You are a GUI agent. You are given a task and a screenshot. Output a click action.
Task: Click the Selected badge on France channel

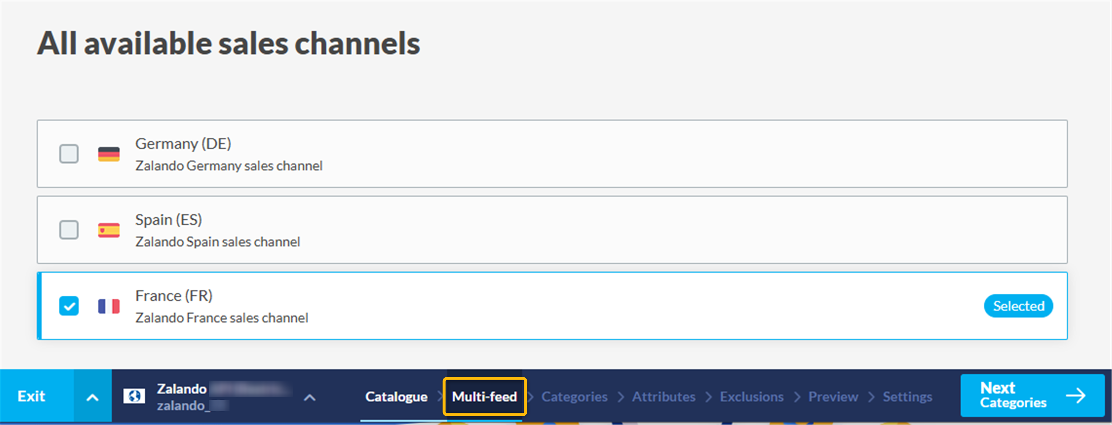[1018, 306]
